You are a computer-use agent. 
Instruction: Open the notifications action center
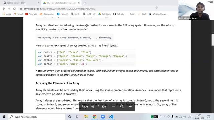pyautogui.click(x=208, y=117)
